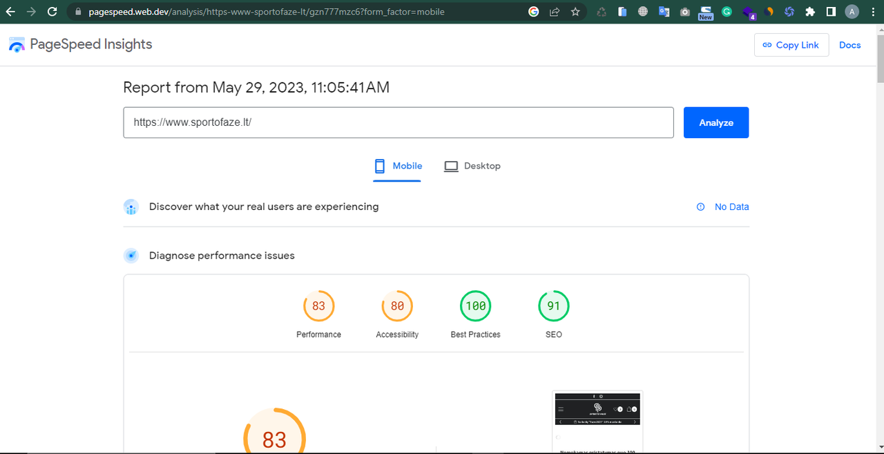
Task: Click the address bar URL
Action: pos(267,12)
